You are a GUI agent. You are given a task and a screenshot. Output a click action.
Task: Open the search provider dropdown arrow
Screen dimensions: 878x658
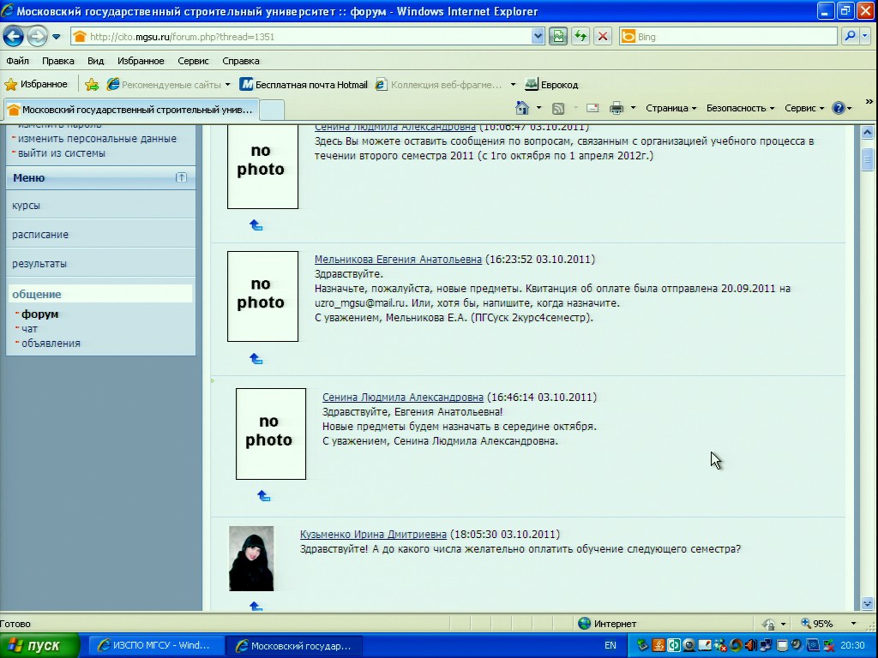point(864,36)
